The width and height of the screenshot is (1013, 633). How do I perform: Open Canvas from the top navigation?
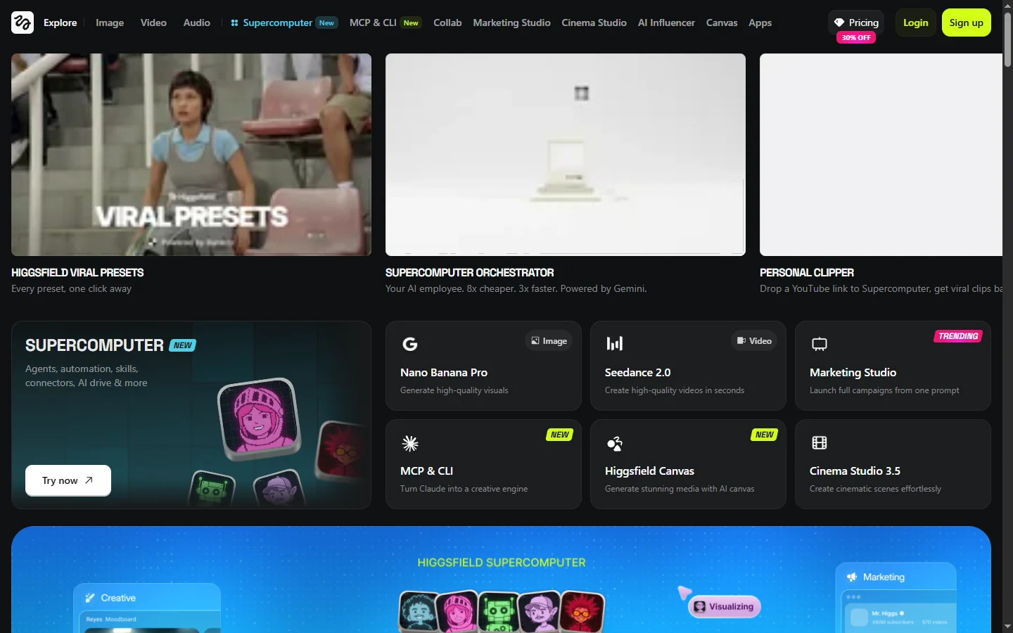tap(722, 23)
